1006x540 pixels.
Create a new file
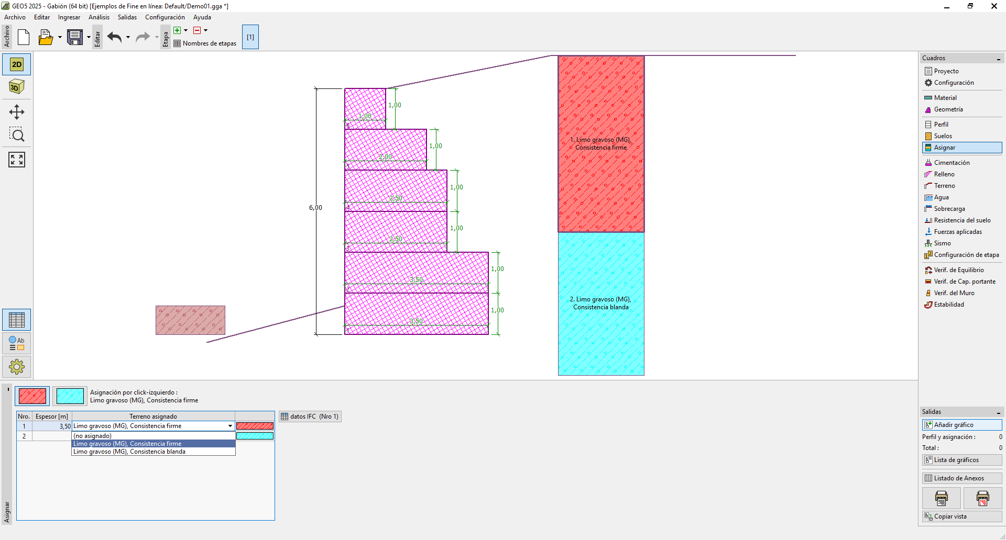coord(24,37)
